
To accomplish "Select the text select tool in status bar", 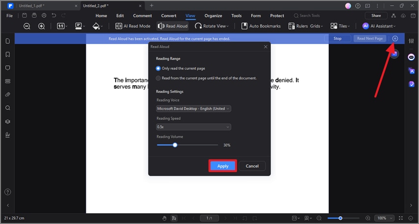I will [x=174, y=218].
